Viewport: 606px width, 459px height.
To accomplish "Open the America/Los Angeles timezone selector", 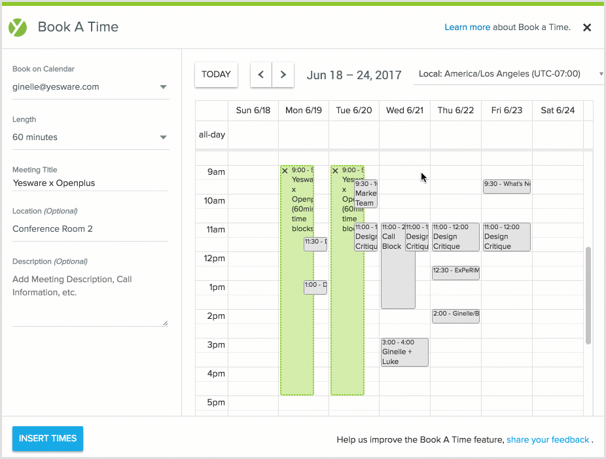I will (509, 73).
